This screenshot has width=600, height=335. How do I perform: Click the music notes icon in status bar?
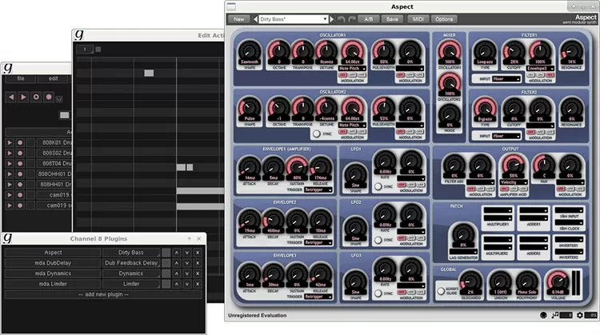point(555,315)
